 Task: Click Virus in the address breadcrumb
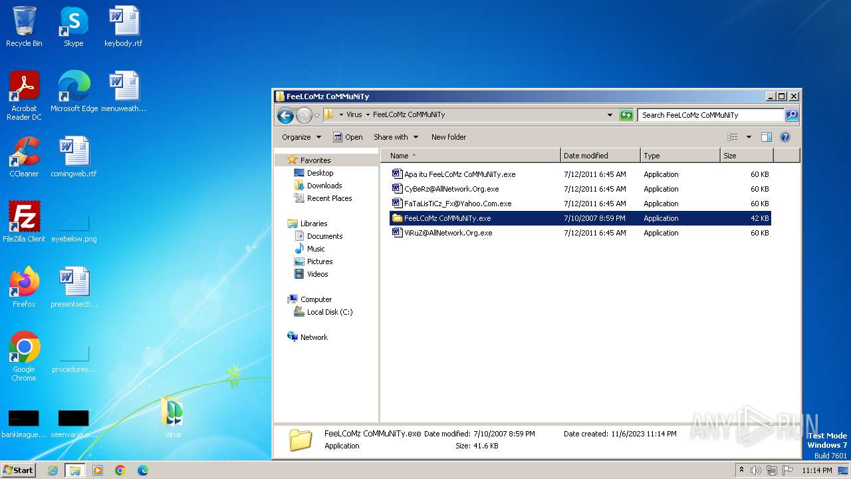pyautogui.click(x=354, y=114)
